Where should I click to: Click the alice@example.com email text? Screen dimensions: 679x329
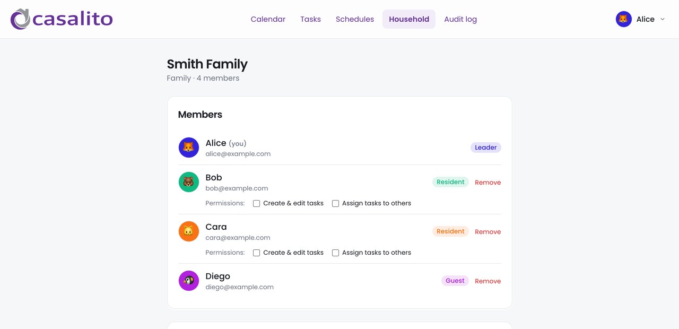coord(238,154)
